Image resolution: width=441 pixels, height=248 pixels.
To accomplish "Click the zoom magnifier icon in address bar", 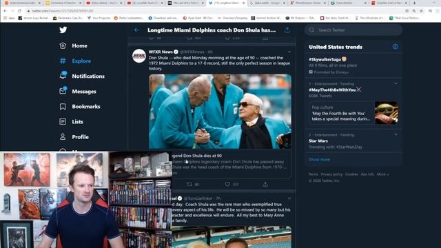I will (x=414, y=11).
